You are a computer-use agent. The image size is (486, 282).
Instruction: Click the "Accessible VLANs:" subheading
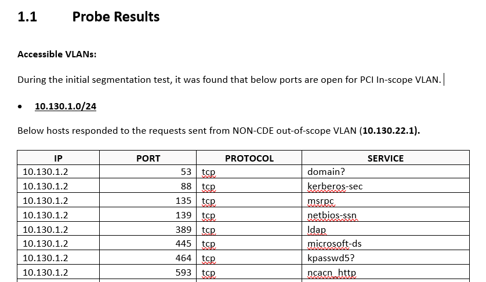pos(57,54)
